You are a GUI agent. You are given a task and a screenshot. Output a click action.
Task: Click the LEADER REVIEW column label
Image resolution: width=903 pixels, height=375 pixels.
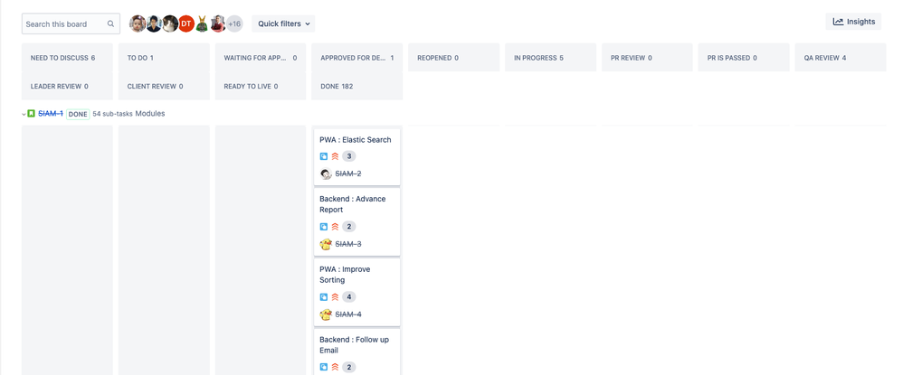[x=60, y=86]
